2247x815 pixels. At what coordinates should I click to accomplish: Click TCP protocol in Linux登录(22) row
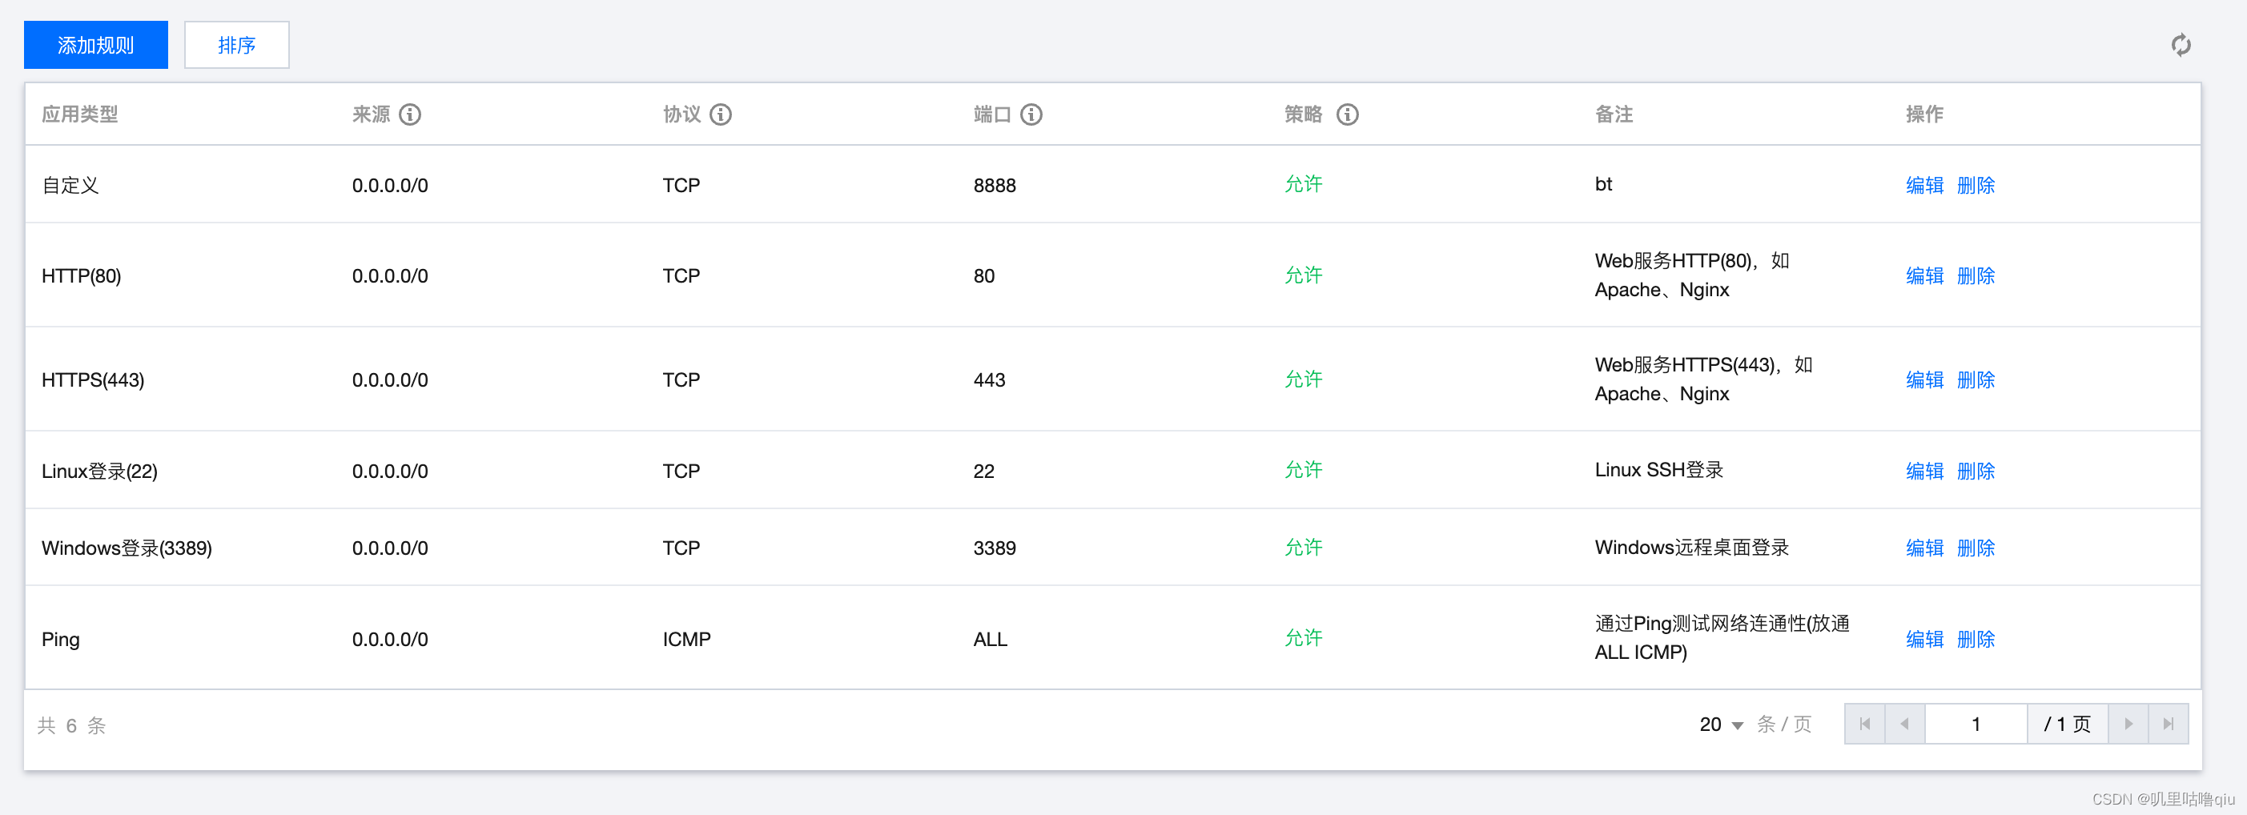pyautogui.click(x=681, y=471)
